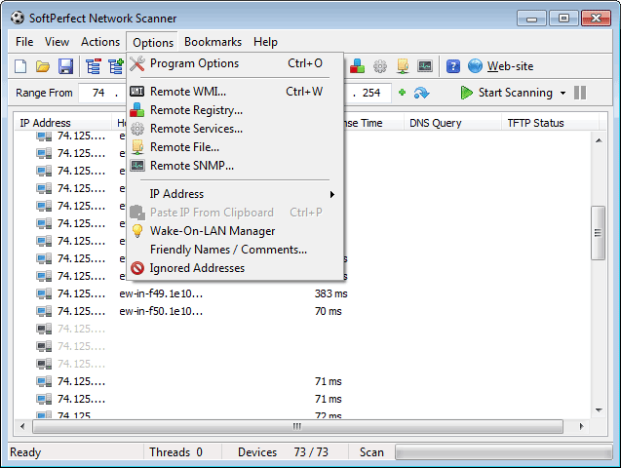The image size is (621, 468).
Task: Click Ready status bar text
Action: 25,452
